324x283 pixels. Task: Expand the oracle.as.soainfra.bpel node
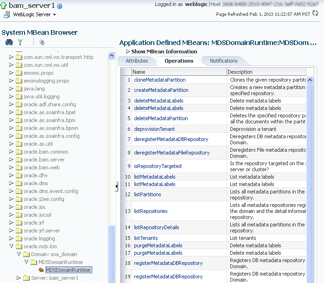pyautogui.click(x=11, y=112)
